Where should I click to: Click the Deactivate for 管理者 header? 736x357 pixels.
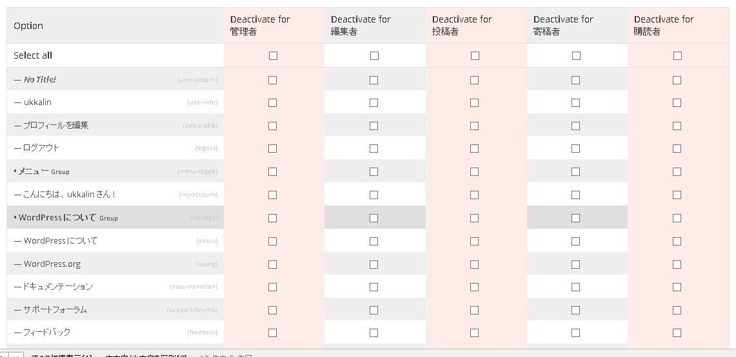pos(260,25)
